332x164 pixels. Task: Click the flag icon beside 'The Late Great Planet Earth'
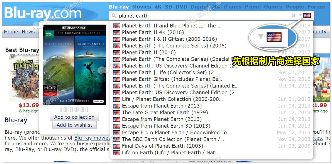pos(116,113)
